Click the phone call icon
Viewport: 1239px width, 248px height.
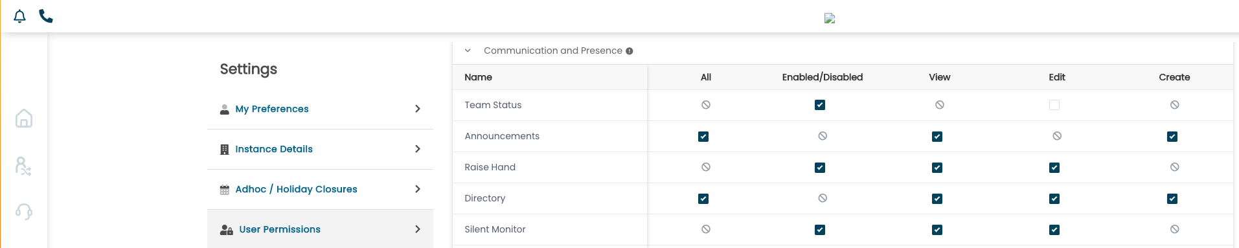(46, 16)
